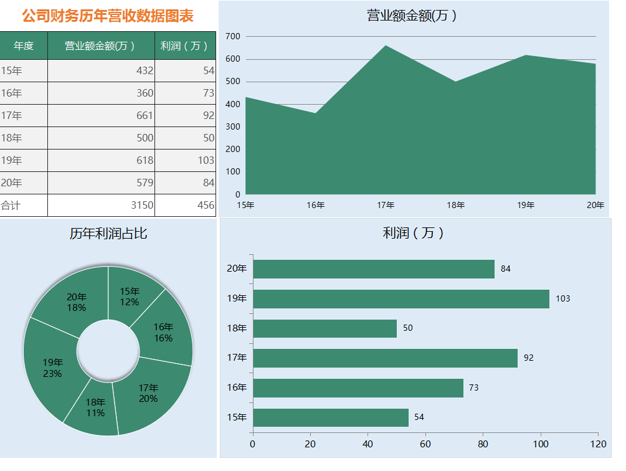
Task: Click the 17年 peak point on area chart
Action: pyautogui.click(x=386, y=45)
